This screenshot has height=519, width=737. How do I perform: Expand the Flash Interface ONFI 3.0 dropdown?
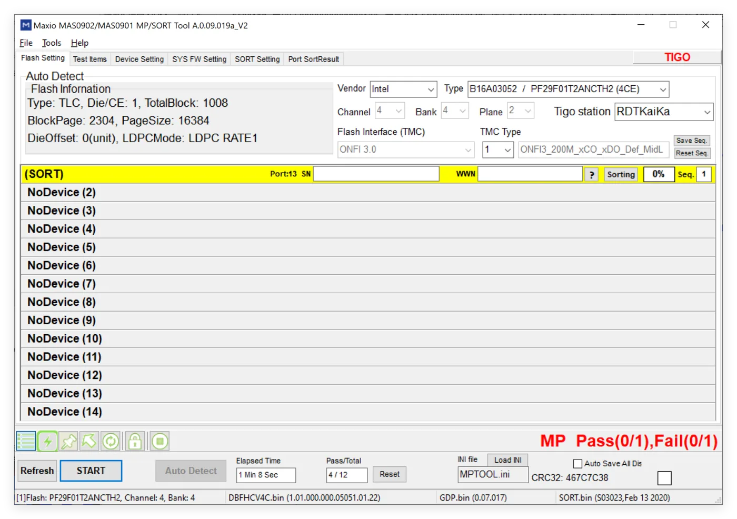pyautogui.click(x=406, y=149)
